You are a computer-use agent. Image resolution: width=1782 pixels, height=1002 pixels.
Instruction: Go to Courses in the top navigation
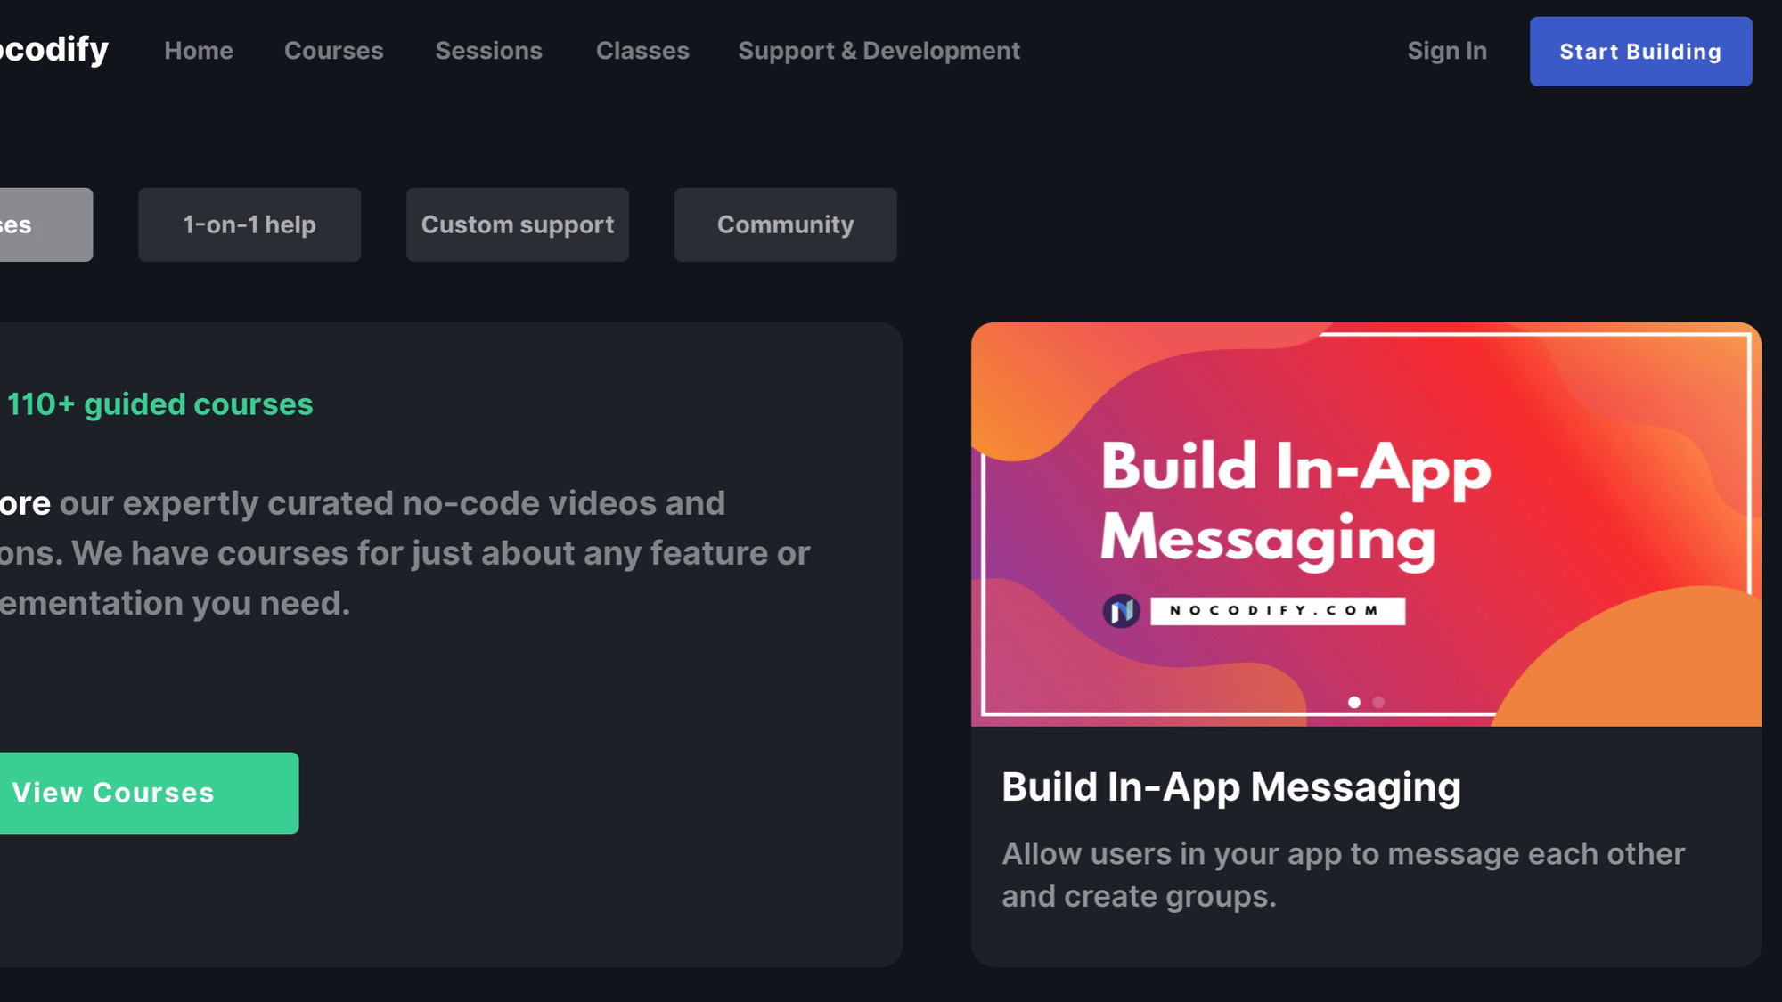[x=334, y=51]
